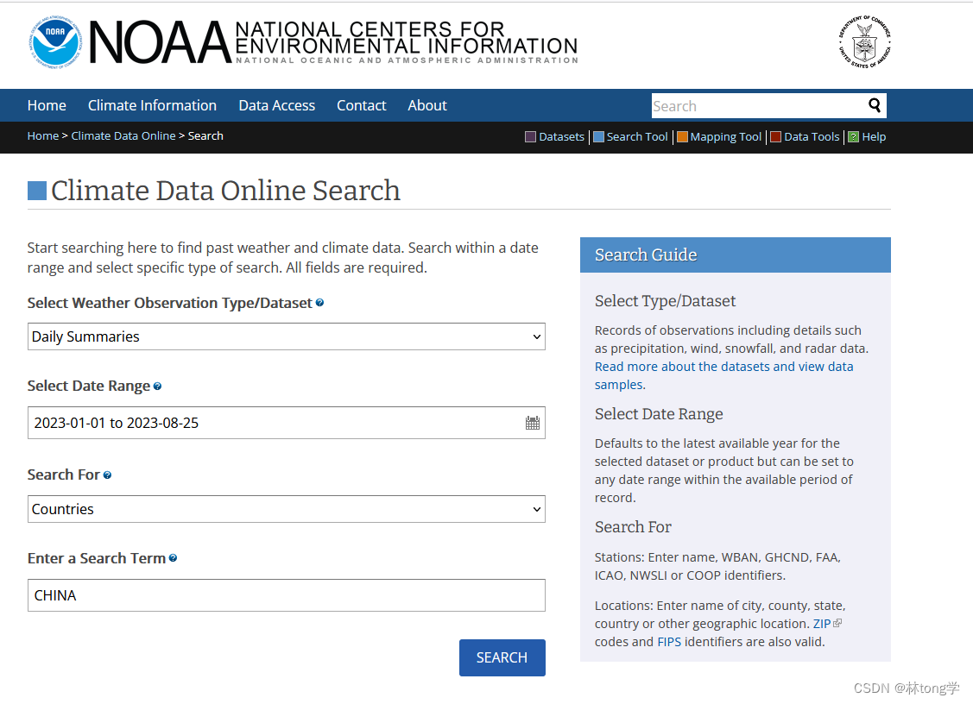The height and width of the screenshot is (704, 973).
Task: Open the Search Tool link
Action: (637, 137)
